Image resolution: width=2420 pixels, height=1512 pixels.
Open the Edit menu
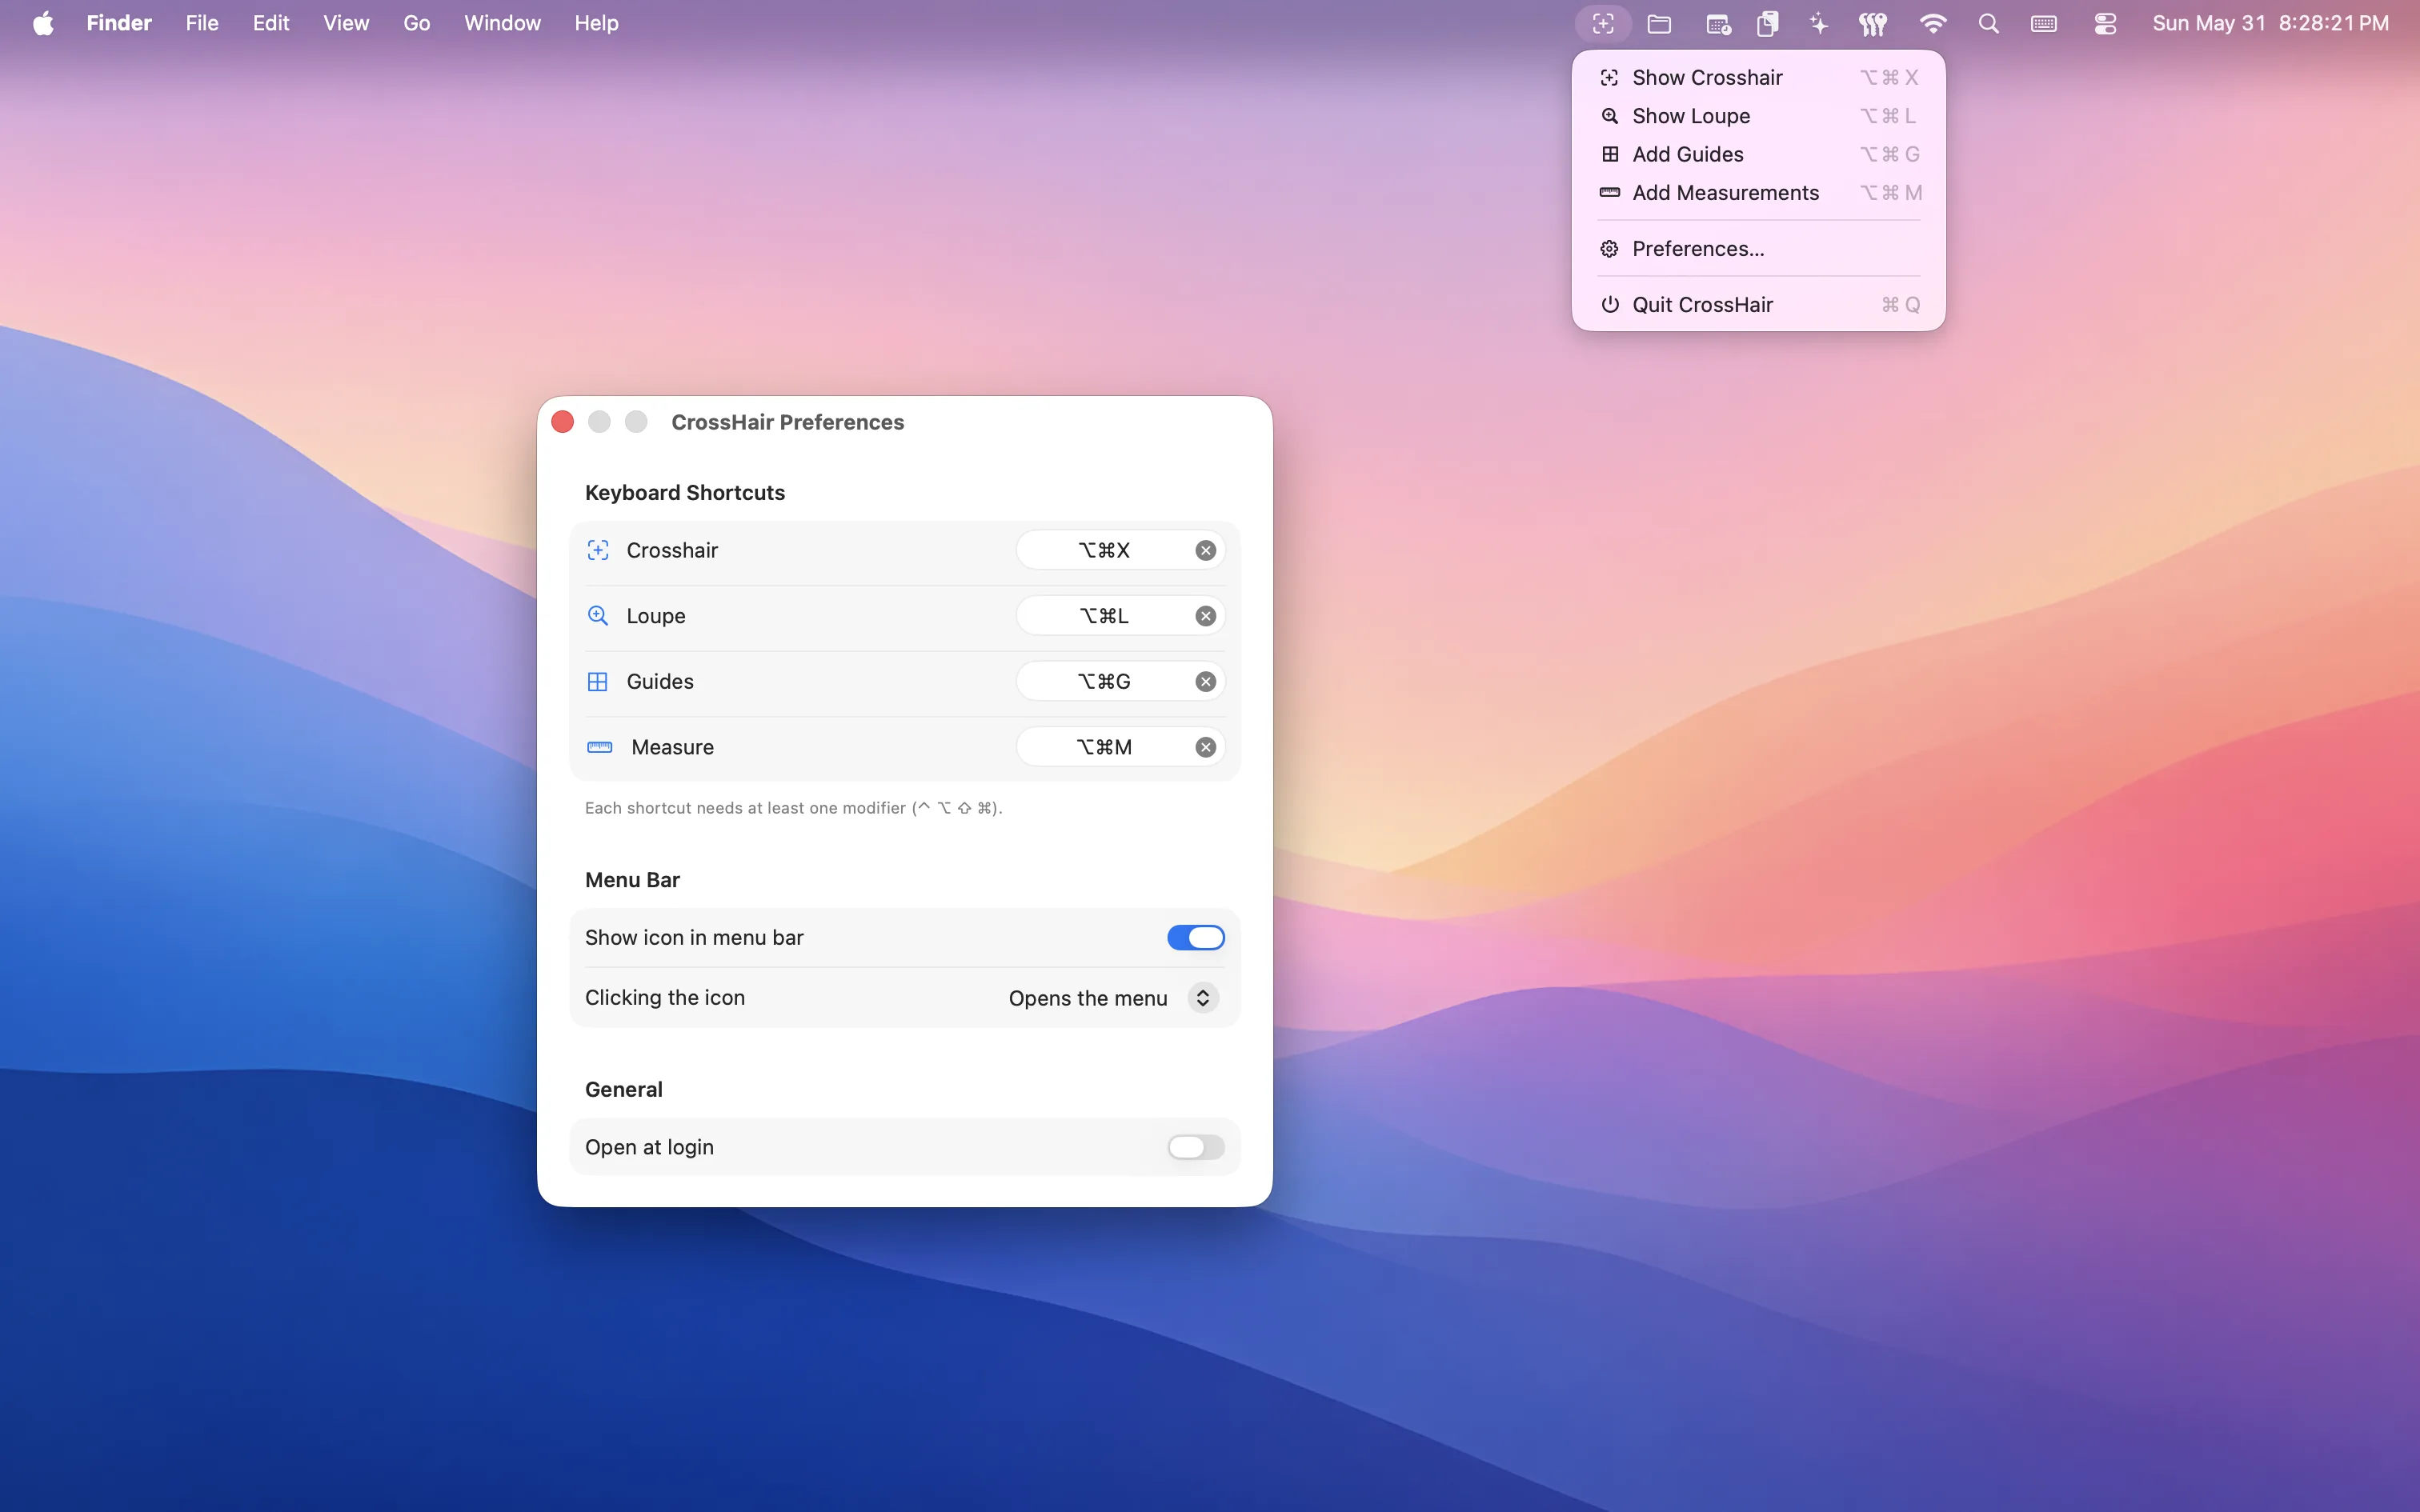[x=271, y=23]
